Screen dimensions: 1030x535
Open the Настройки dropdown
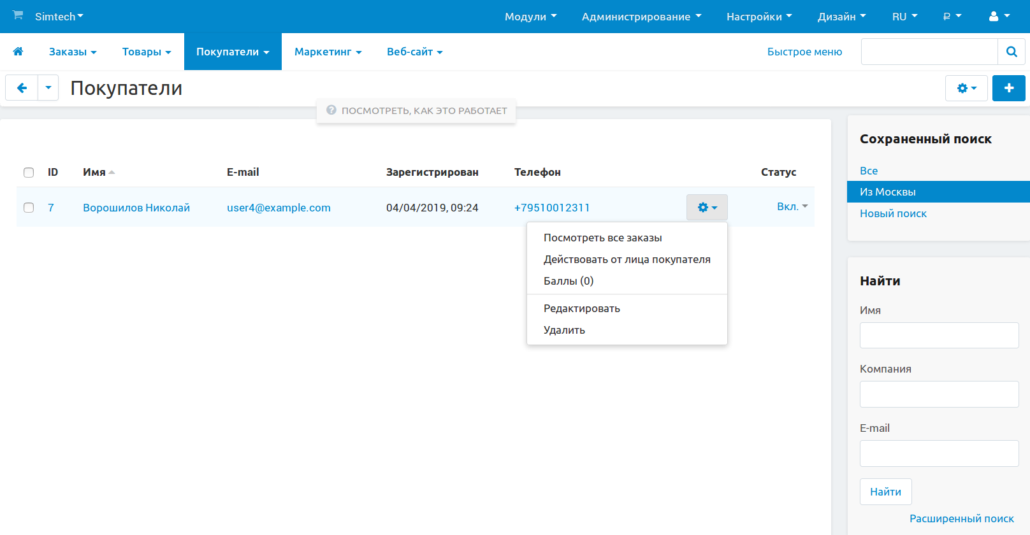759,17
